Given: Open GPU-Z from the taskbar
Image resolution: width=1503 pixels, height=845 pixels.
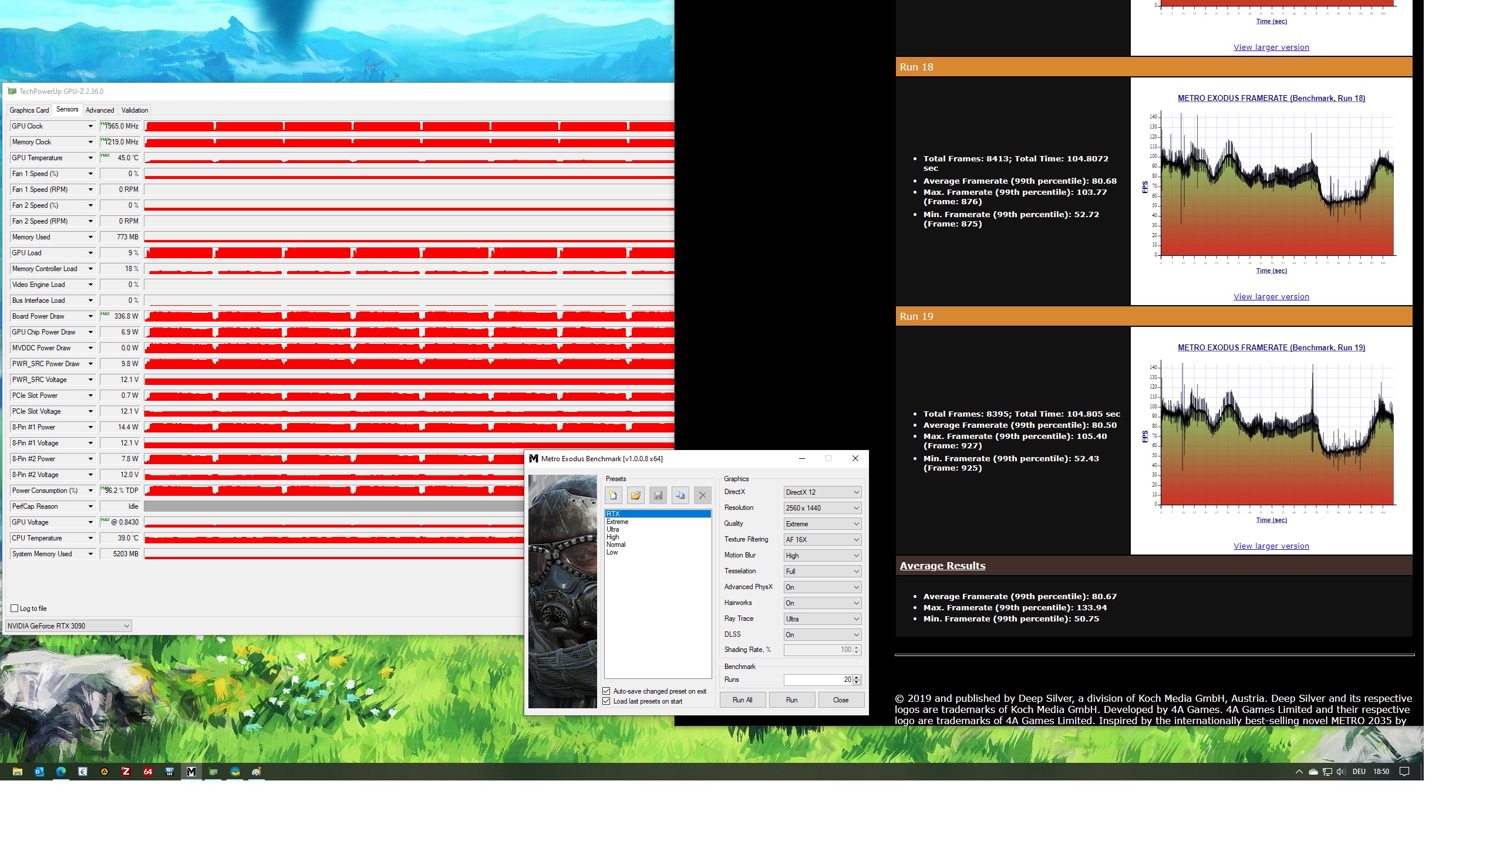Looking at the screenshot, I should point(213,772).
